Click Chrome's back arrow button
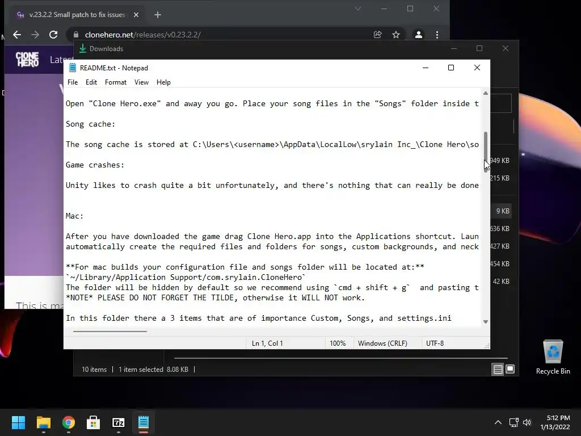The image size is (581, 436). 17,35
